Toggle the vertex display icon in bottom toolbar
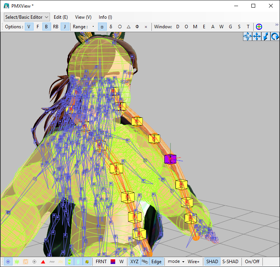The height and width of the screenshot is (267, 280). [8, 262]
